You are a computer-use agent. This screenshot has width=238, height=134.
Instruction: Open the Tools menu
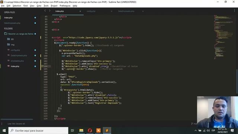(46, 6)
